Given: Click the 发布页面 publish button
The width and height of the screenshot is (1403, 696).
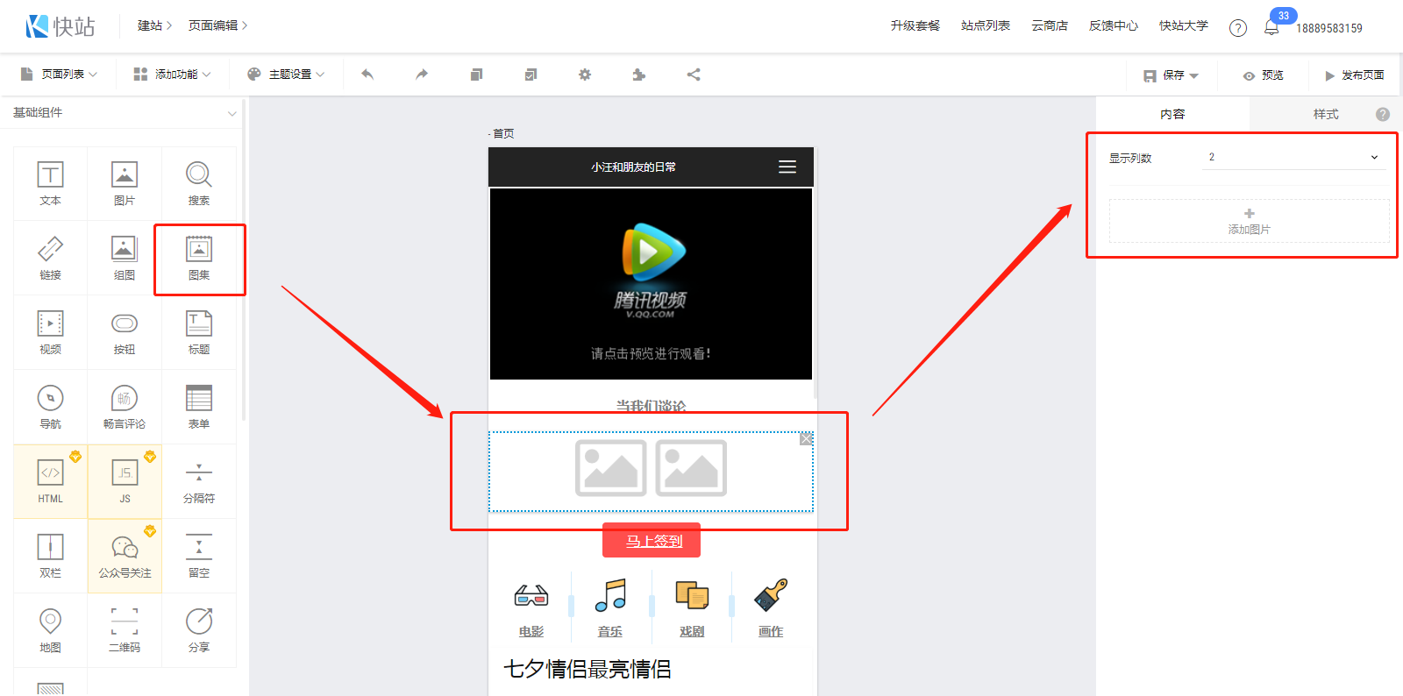Looking at the screenshot, I should point(1354,75).
